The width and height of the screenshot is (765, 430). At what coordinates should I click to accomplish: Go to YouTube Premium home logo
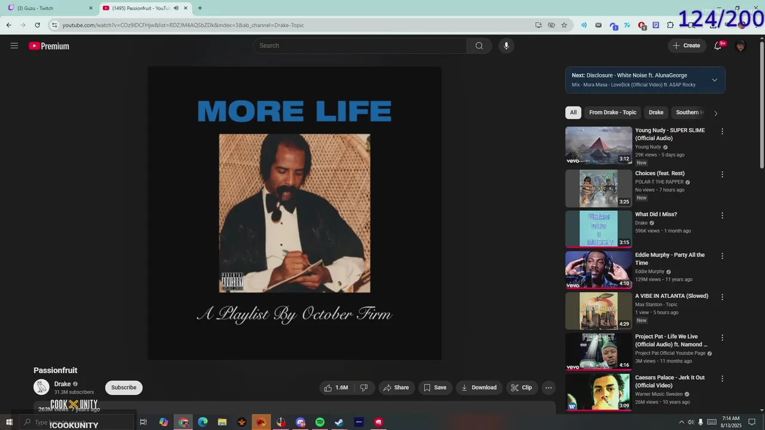(x=49, y=46)
